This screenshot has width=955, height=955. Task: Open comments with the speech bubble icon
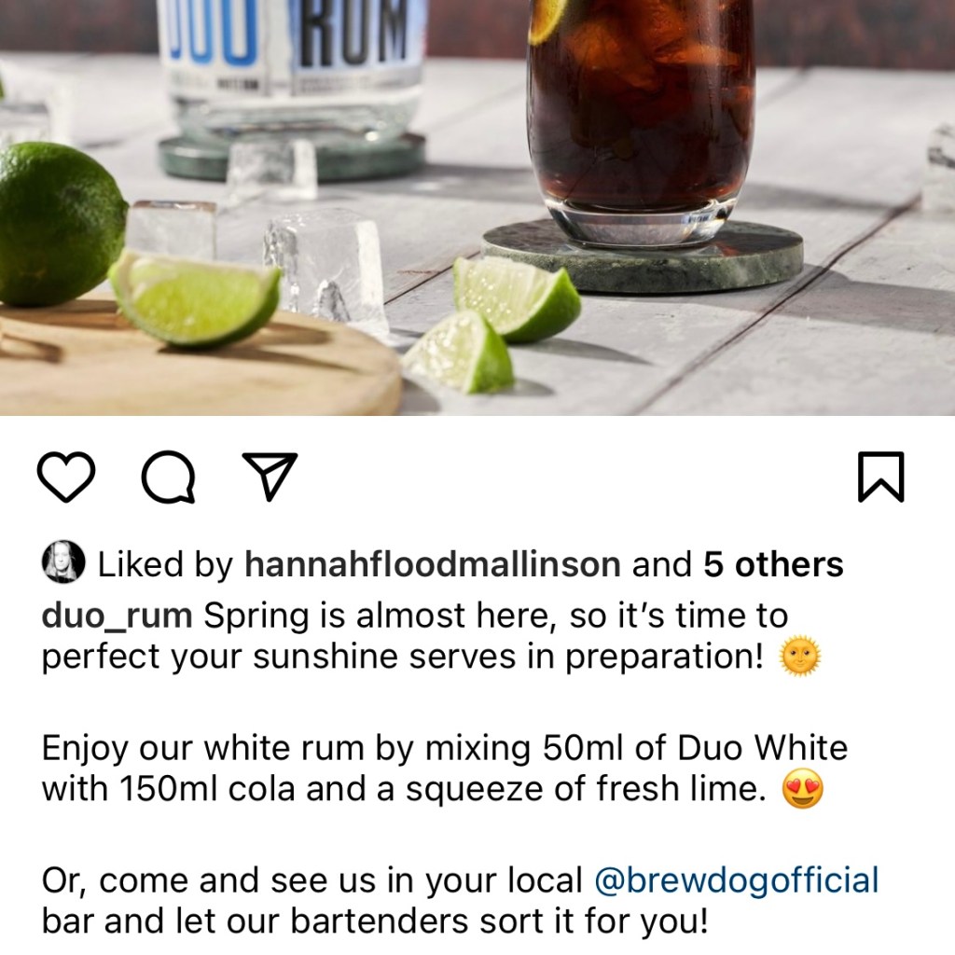coord(169,477)
